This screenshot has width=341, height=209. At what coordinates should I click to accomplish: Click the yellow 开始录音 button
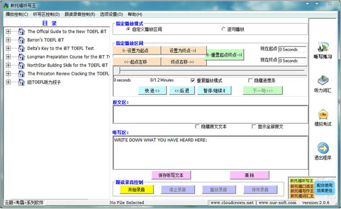(x=136, y=190)
